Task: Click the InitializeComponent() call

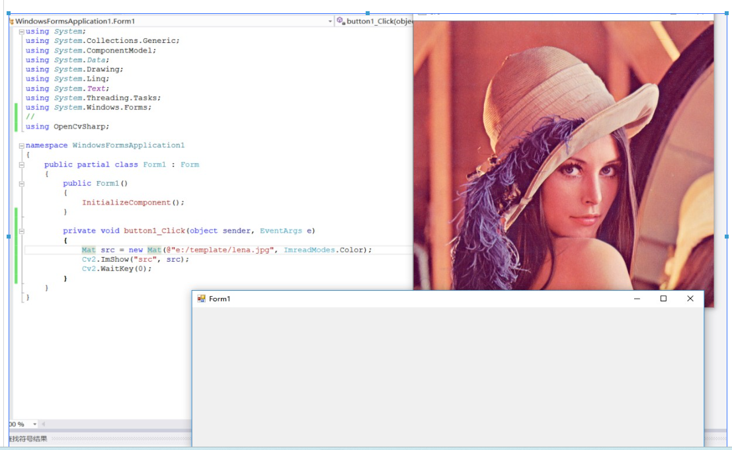Action: point(133,202)
